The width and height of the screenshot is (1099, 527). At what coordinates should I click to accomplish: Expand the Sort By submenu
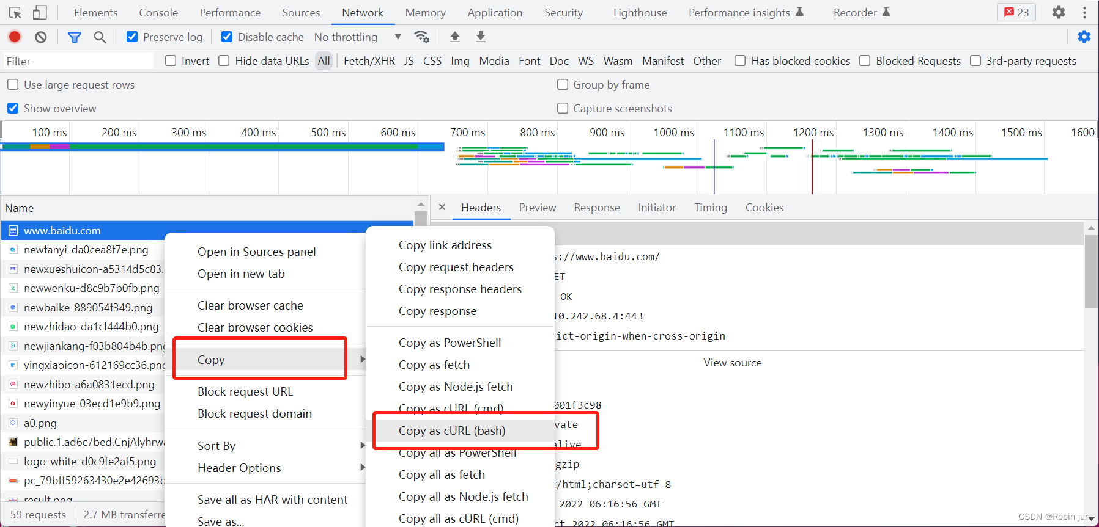[x=266, y=446]
